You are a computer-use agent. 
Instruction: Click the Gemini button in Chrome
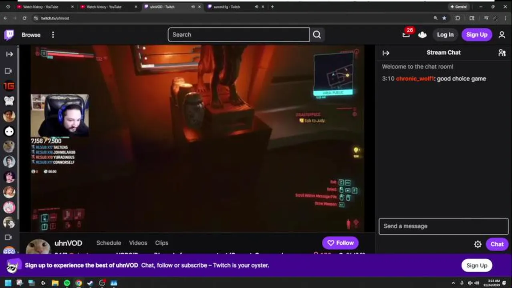coord(459,7)
